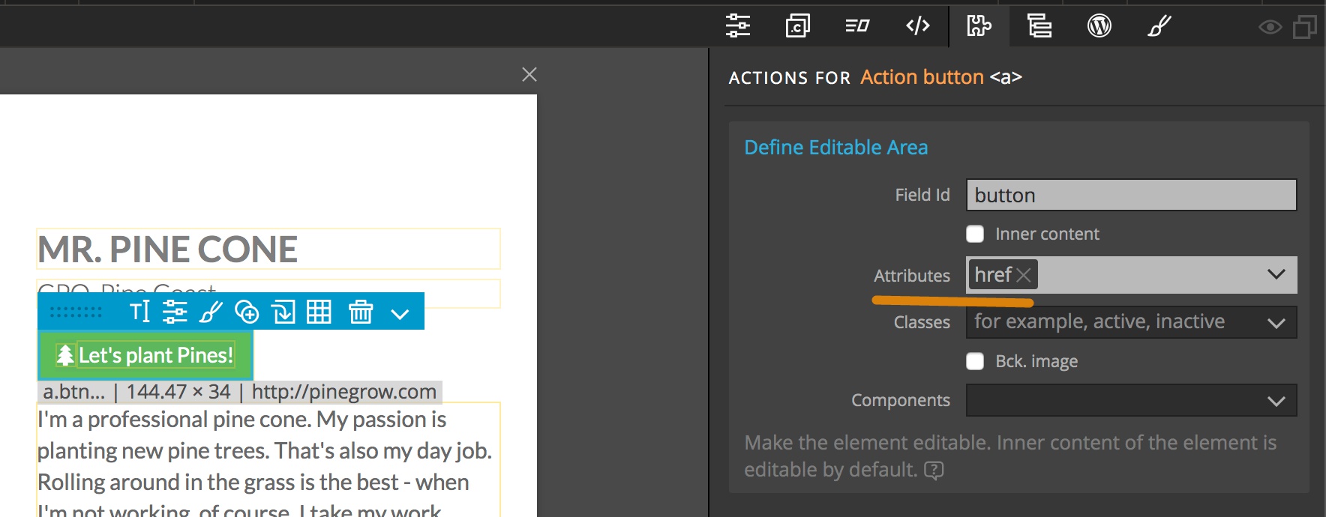The image size is (1326, 517).
Task: Select the text edit tool in element toolbar
Action: 139,311
